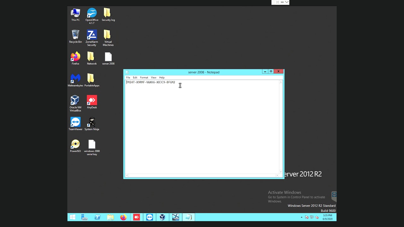404x227 pixels.
Task: Open the PowerISO desktop shortcut
Action: 75,146
